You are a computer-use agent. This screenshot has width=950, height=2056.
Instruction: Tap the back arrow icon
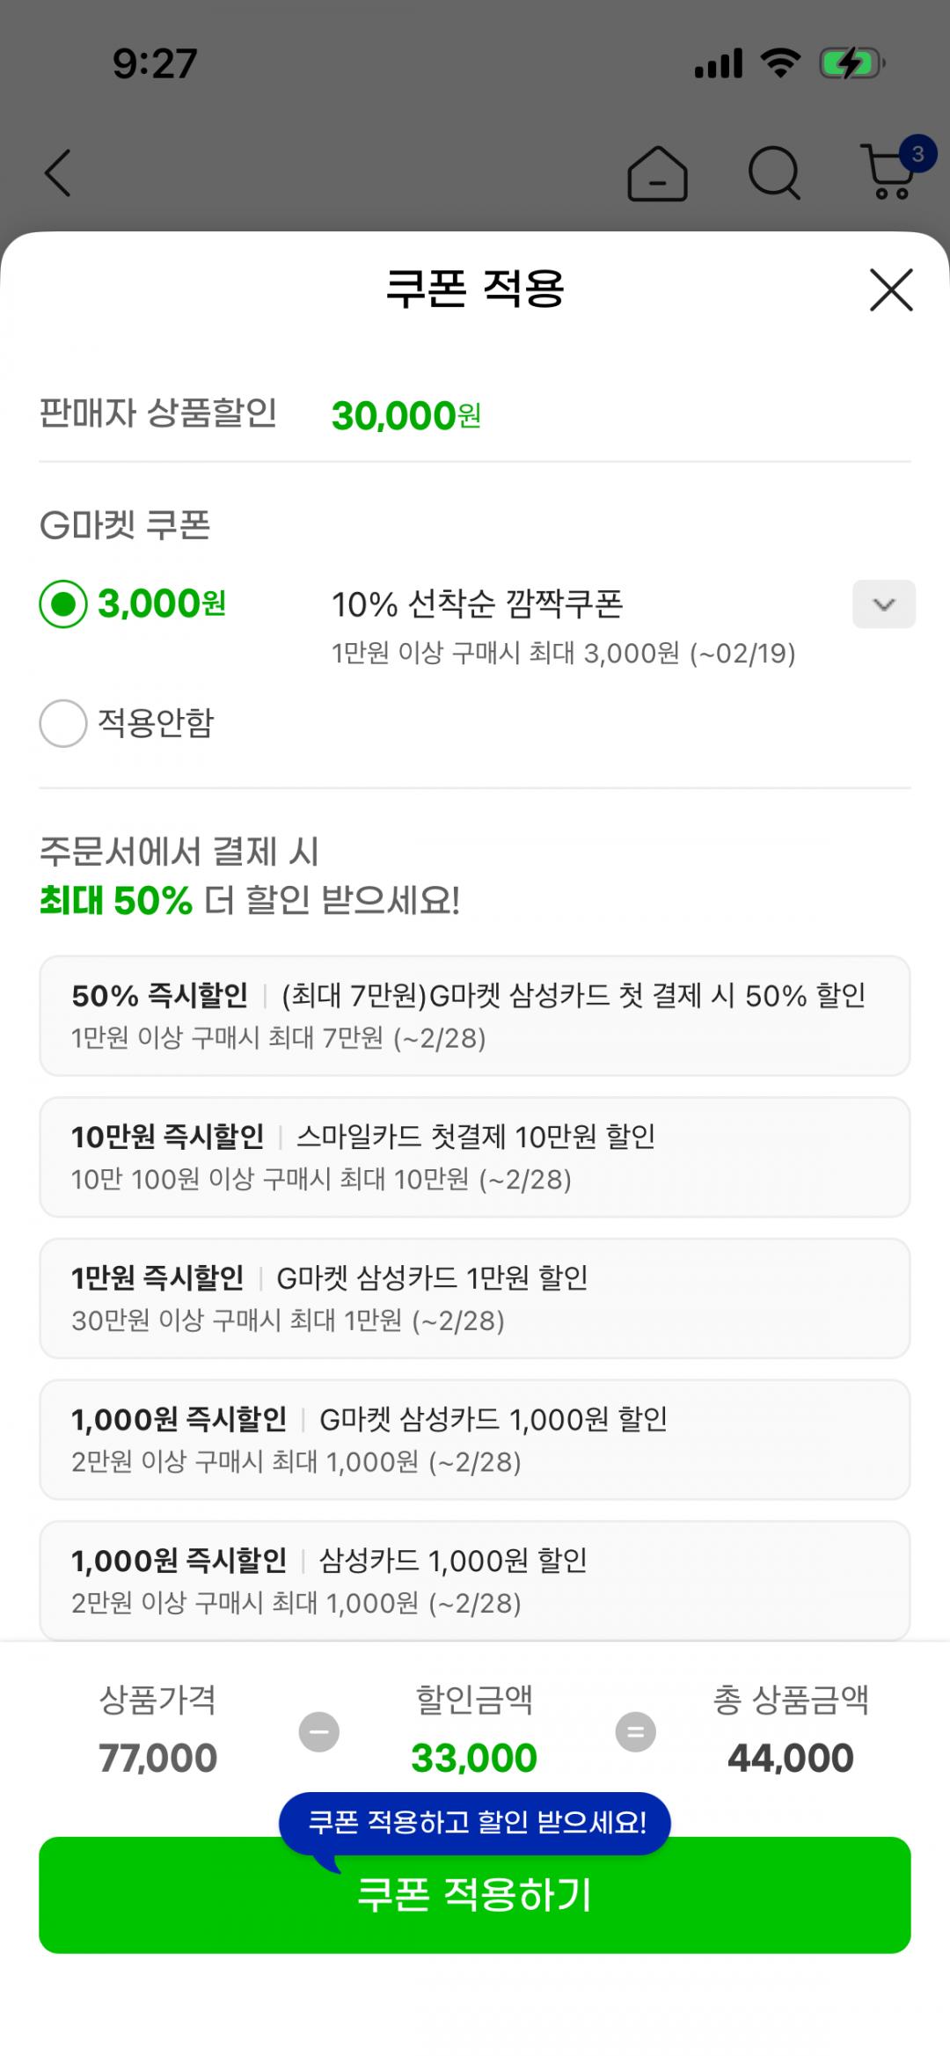click(x=58, y=172)
